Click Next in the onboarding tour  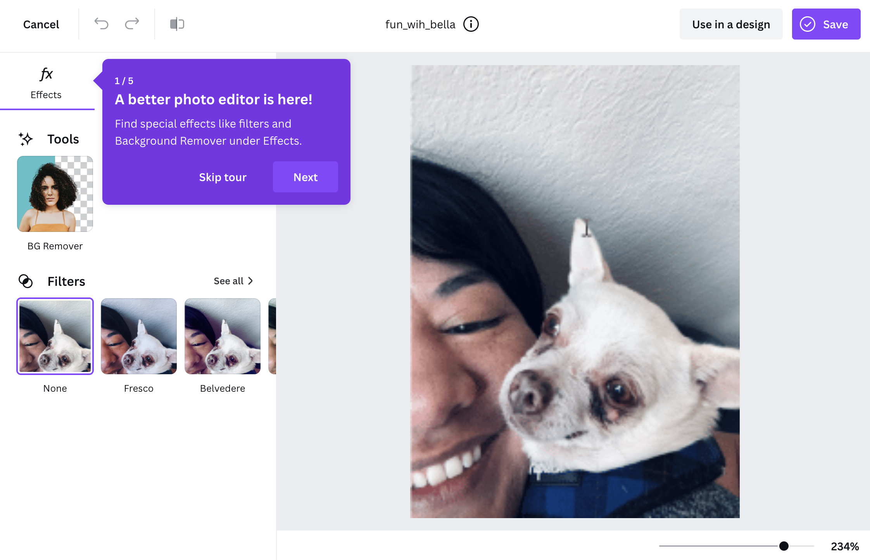pyautogui.click(x=306, y=177)
